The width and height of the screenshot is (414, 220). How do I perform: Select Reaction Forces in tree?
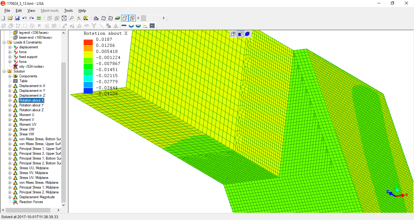(x=31, y=202)
